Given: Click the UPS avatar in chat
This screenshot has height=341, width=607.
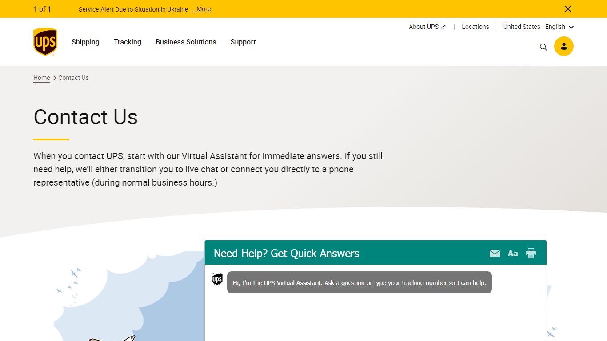Looking at the screenshot, I should [x=217, y=279].
